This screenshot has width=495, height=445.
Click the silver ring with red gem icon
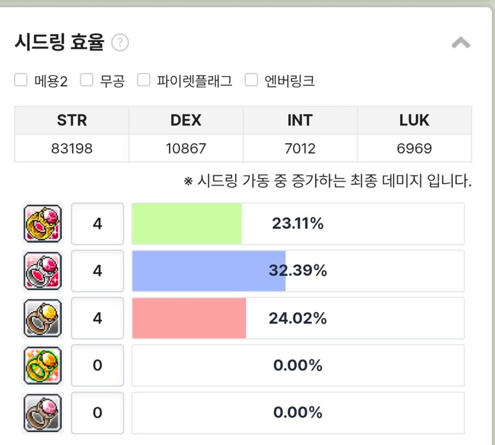coord(43,270)
